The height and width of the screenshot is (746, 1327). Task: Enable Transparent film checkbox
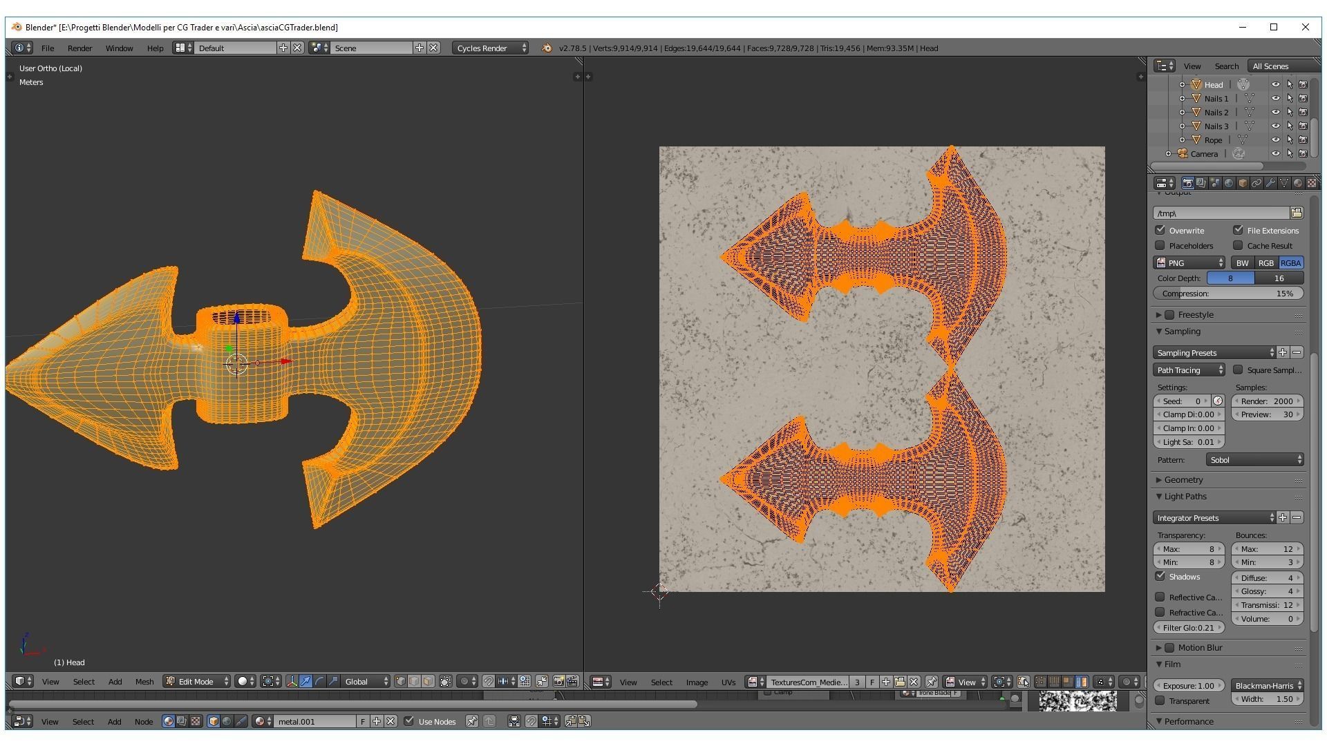(x=1160, y=700)
